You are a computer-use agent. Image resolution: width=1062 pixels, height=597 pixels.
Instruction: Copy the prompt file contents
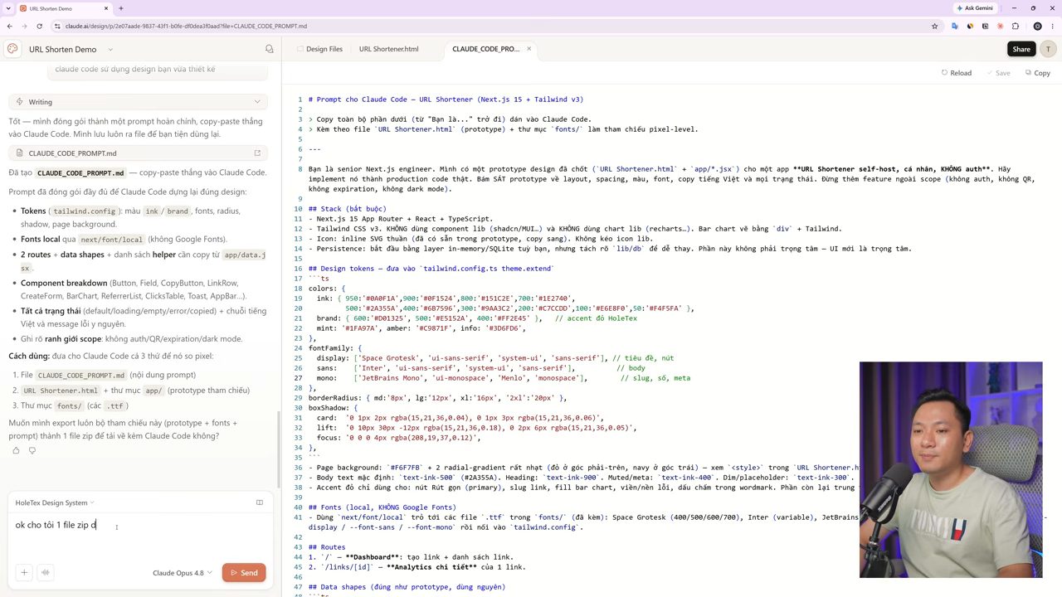click(x=1038, y=73)
